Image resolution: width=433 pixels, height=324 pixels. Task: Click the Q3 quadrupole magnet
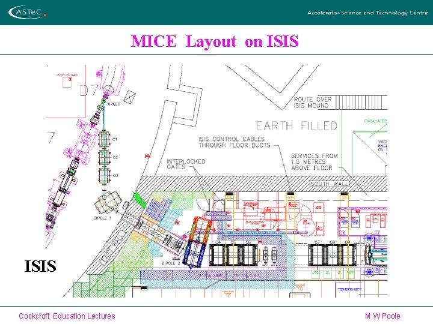(105, 175)
